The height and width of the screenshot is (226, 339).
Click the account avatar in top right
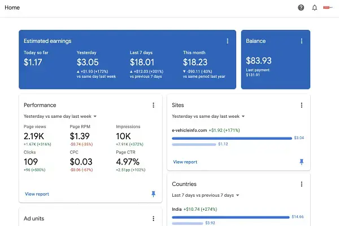click(x=328, y=8)
